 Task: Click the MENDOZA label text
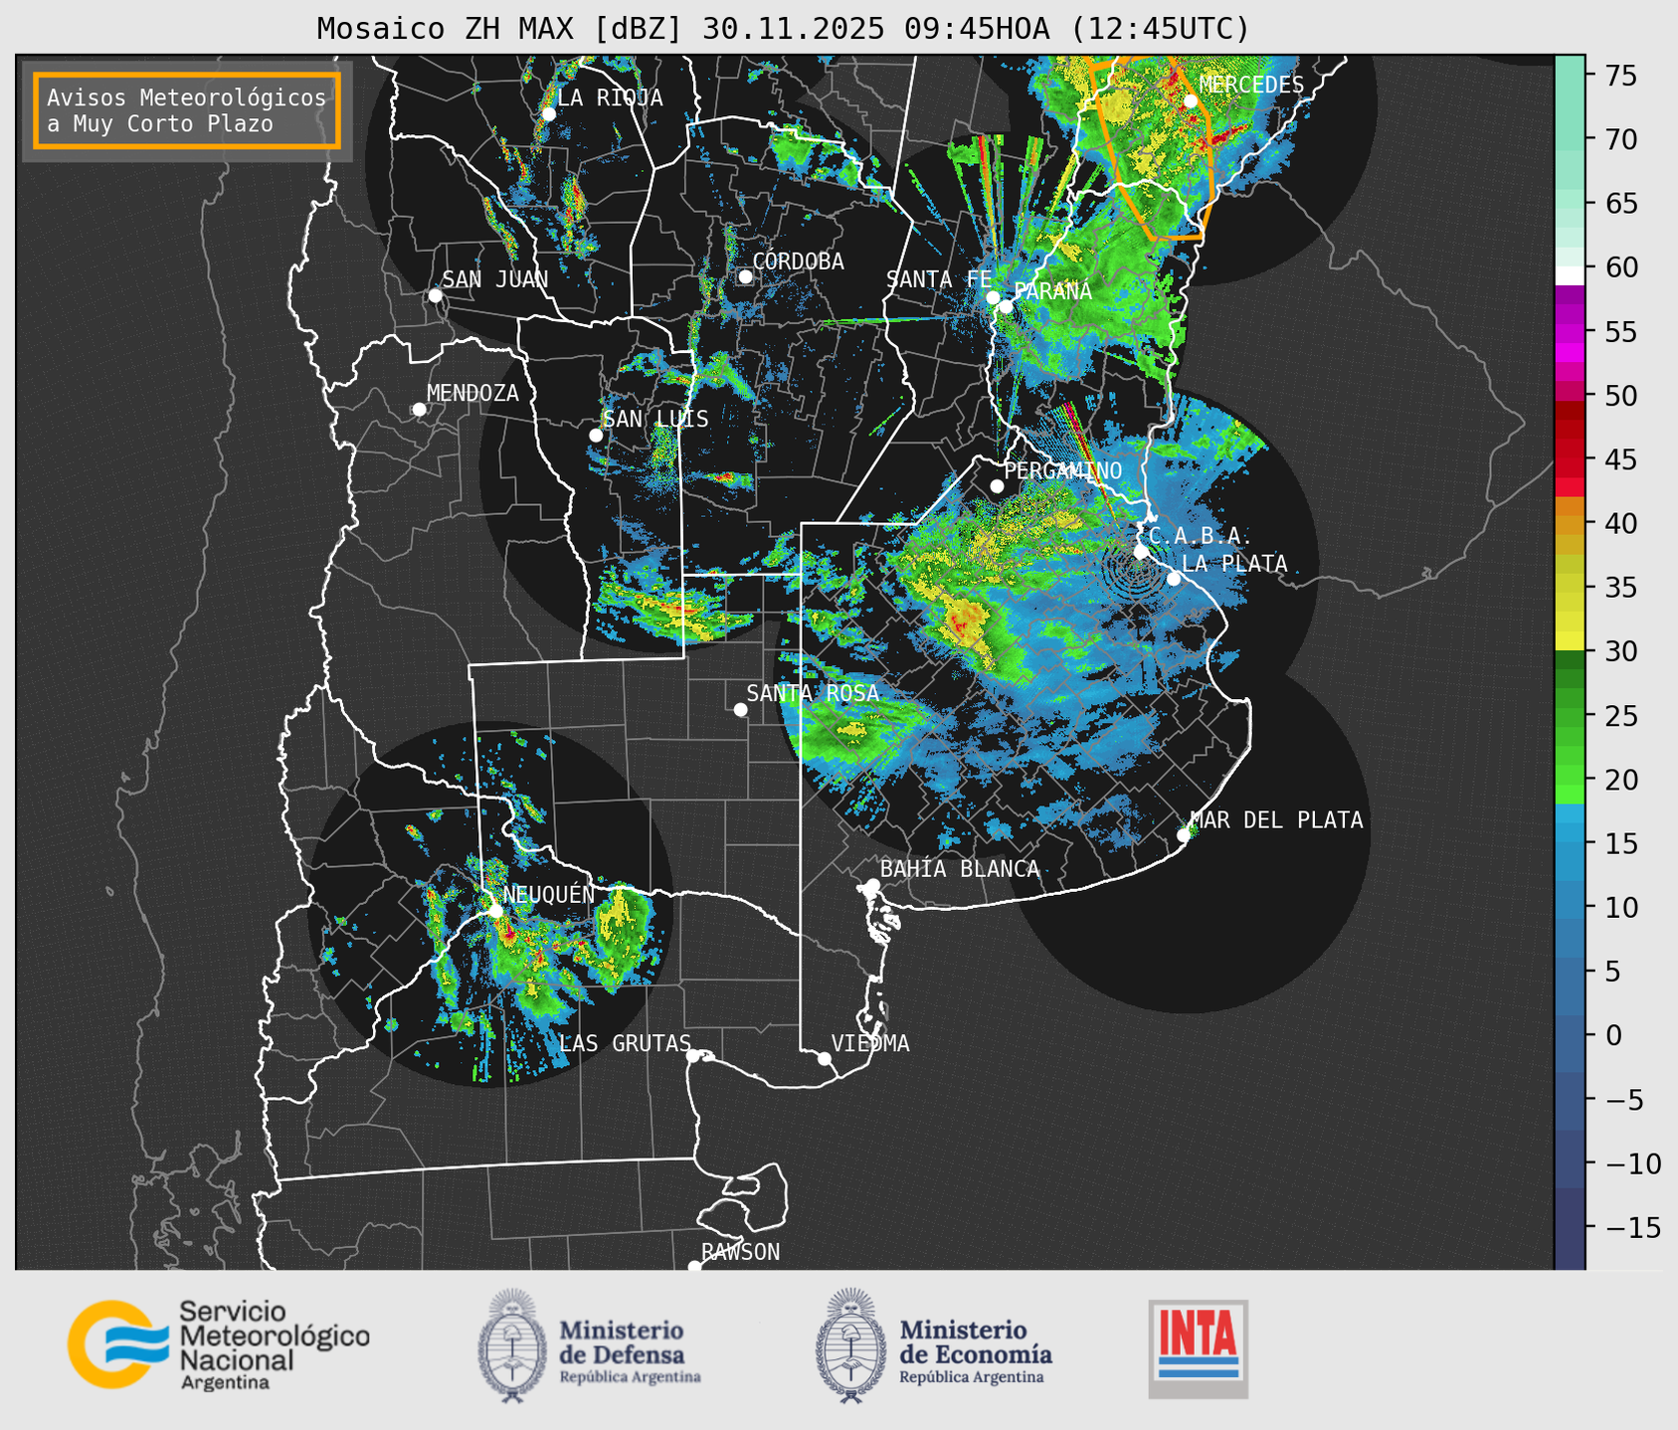point(472,393)
